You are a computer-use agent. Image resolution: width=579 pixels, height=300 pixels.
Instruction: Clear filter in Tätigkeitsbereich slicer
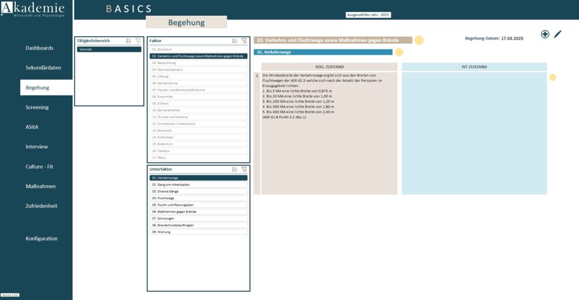(x=138, y=41)
